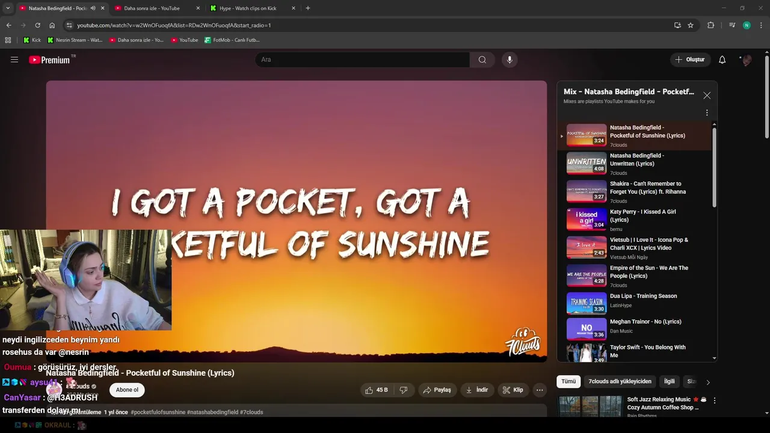Dislike the video with thumbs down

[x=404, y=390]
